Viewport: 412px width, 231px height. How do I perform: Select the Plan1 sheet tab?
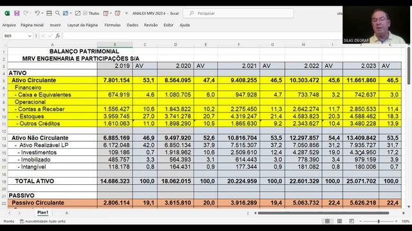pyautogui.click(x=43, y=212)
